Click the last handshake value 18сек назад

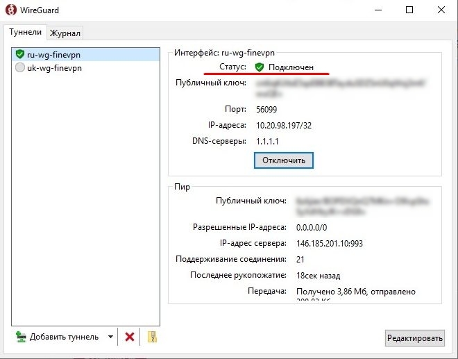[x=318, y=276]
